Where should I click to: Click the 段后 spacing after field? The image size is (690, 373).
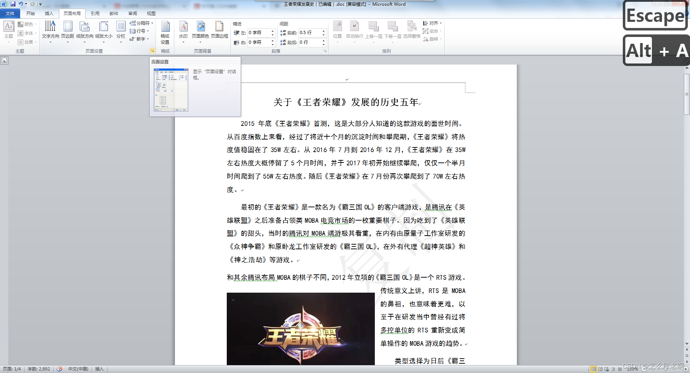[x=310, y=42]
